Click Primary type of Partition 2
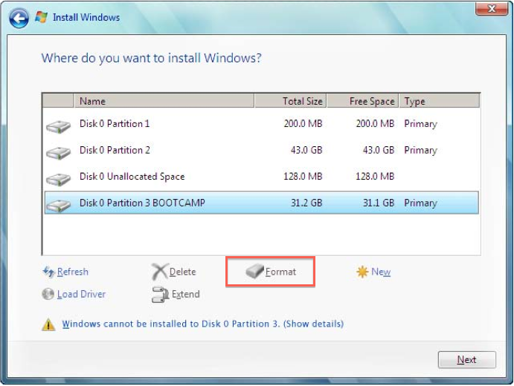This screenshot has height=386, width=514. 420,151
